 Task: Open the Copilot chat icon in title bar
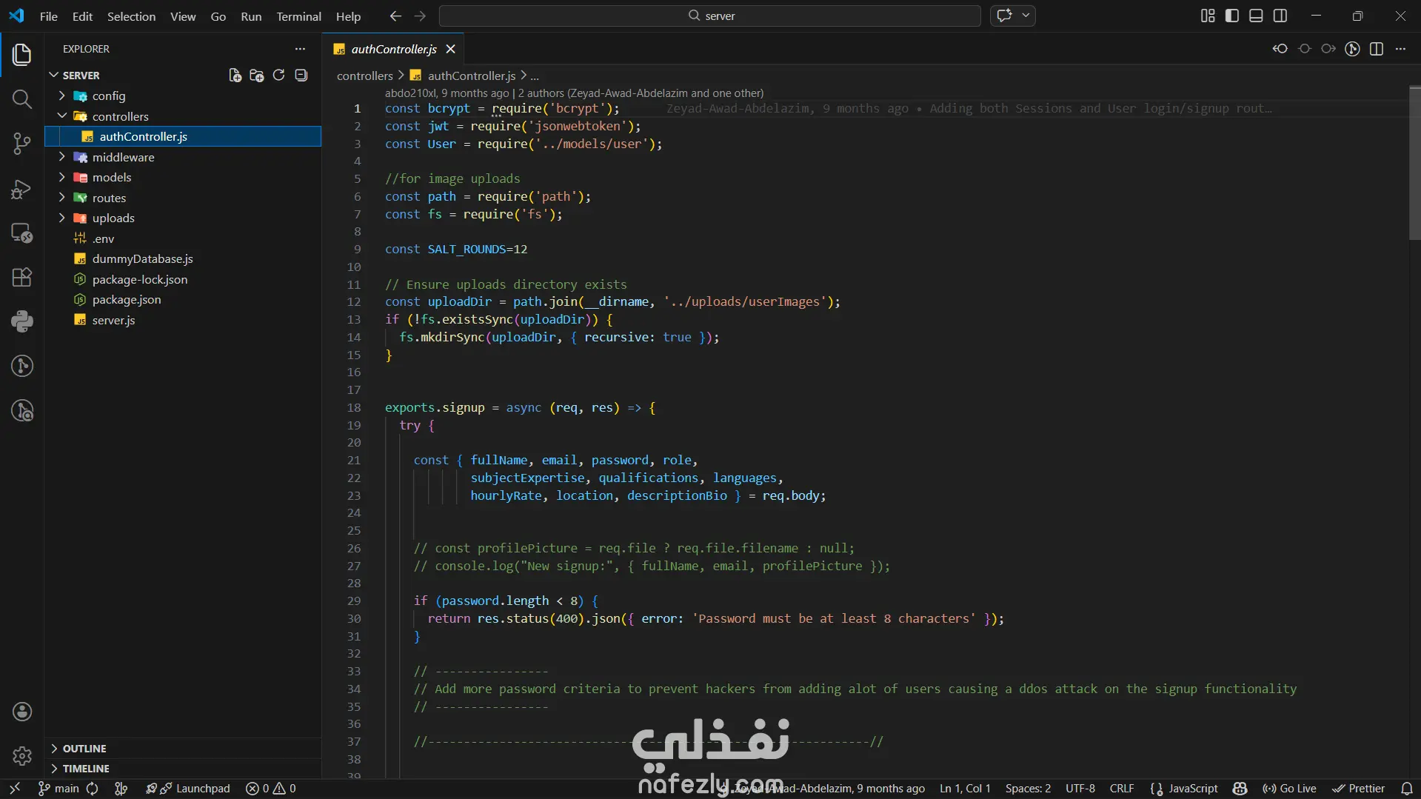point(1005,16)
